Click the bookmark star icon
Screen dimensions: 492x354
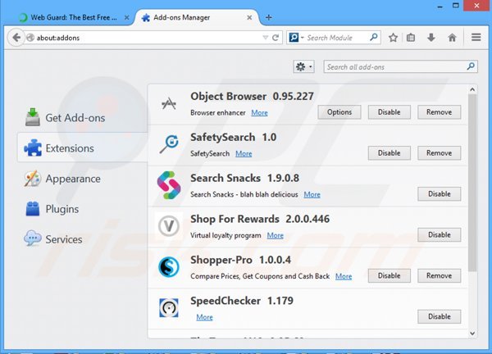393,38
